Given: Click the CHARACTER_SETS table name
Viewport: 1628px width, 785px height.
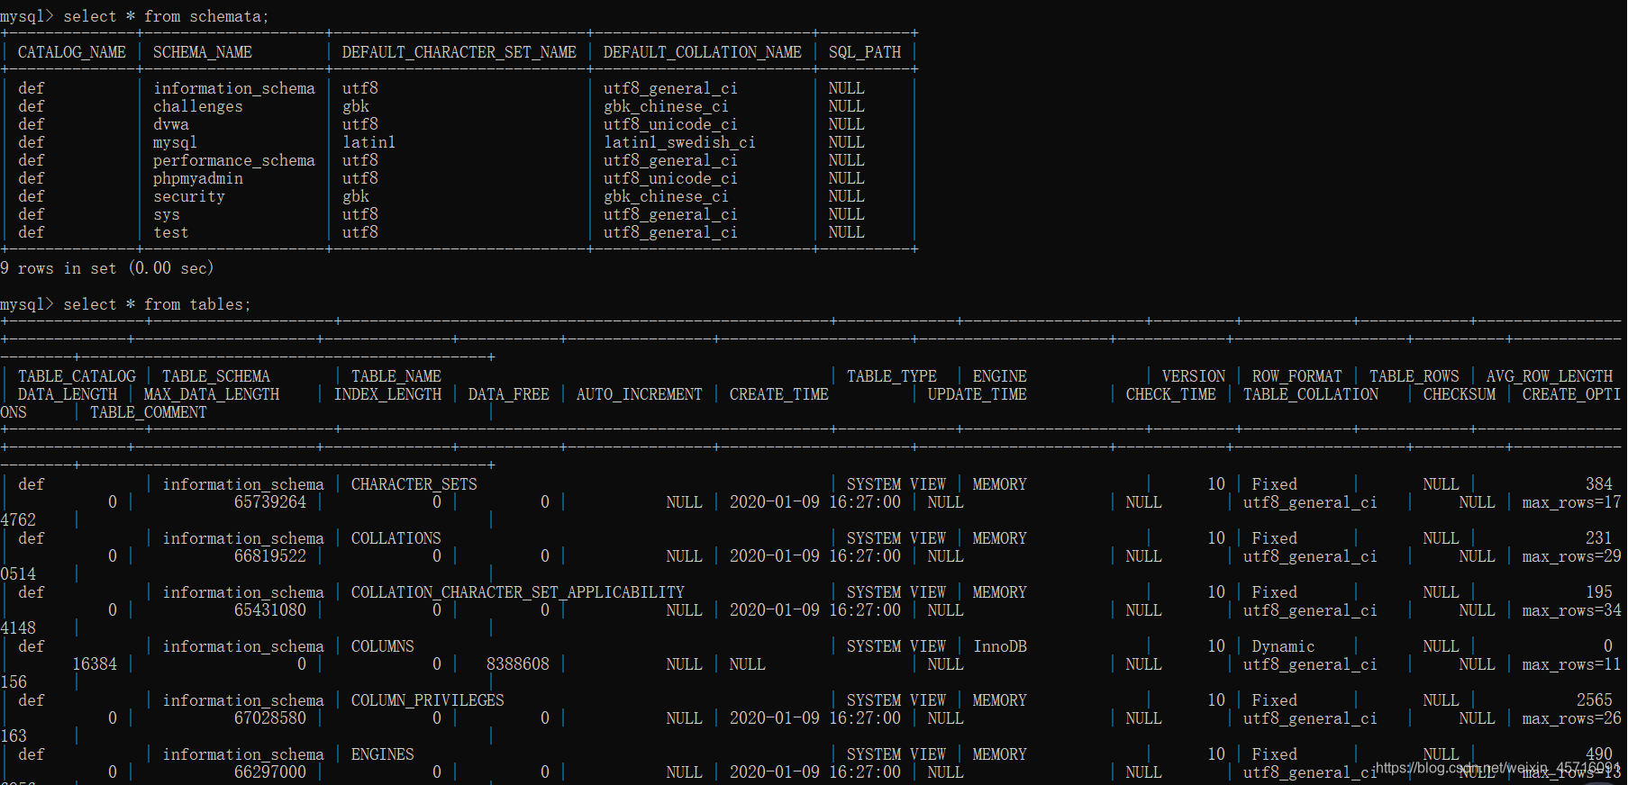Looking at the screenshot, I should (414, 484).
